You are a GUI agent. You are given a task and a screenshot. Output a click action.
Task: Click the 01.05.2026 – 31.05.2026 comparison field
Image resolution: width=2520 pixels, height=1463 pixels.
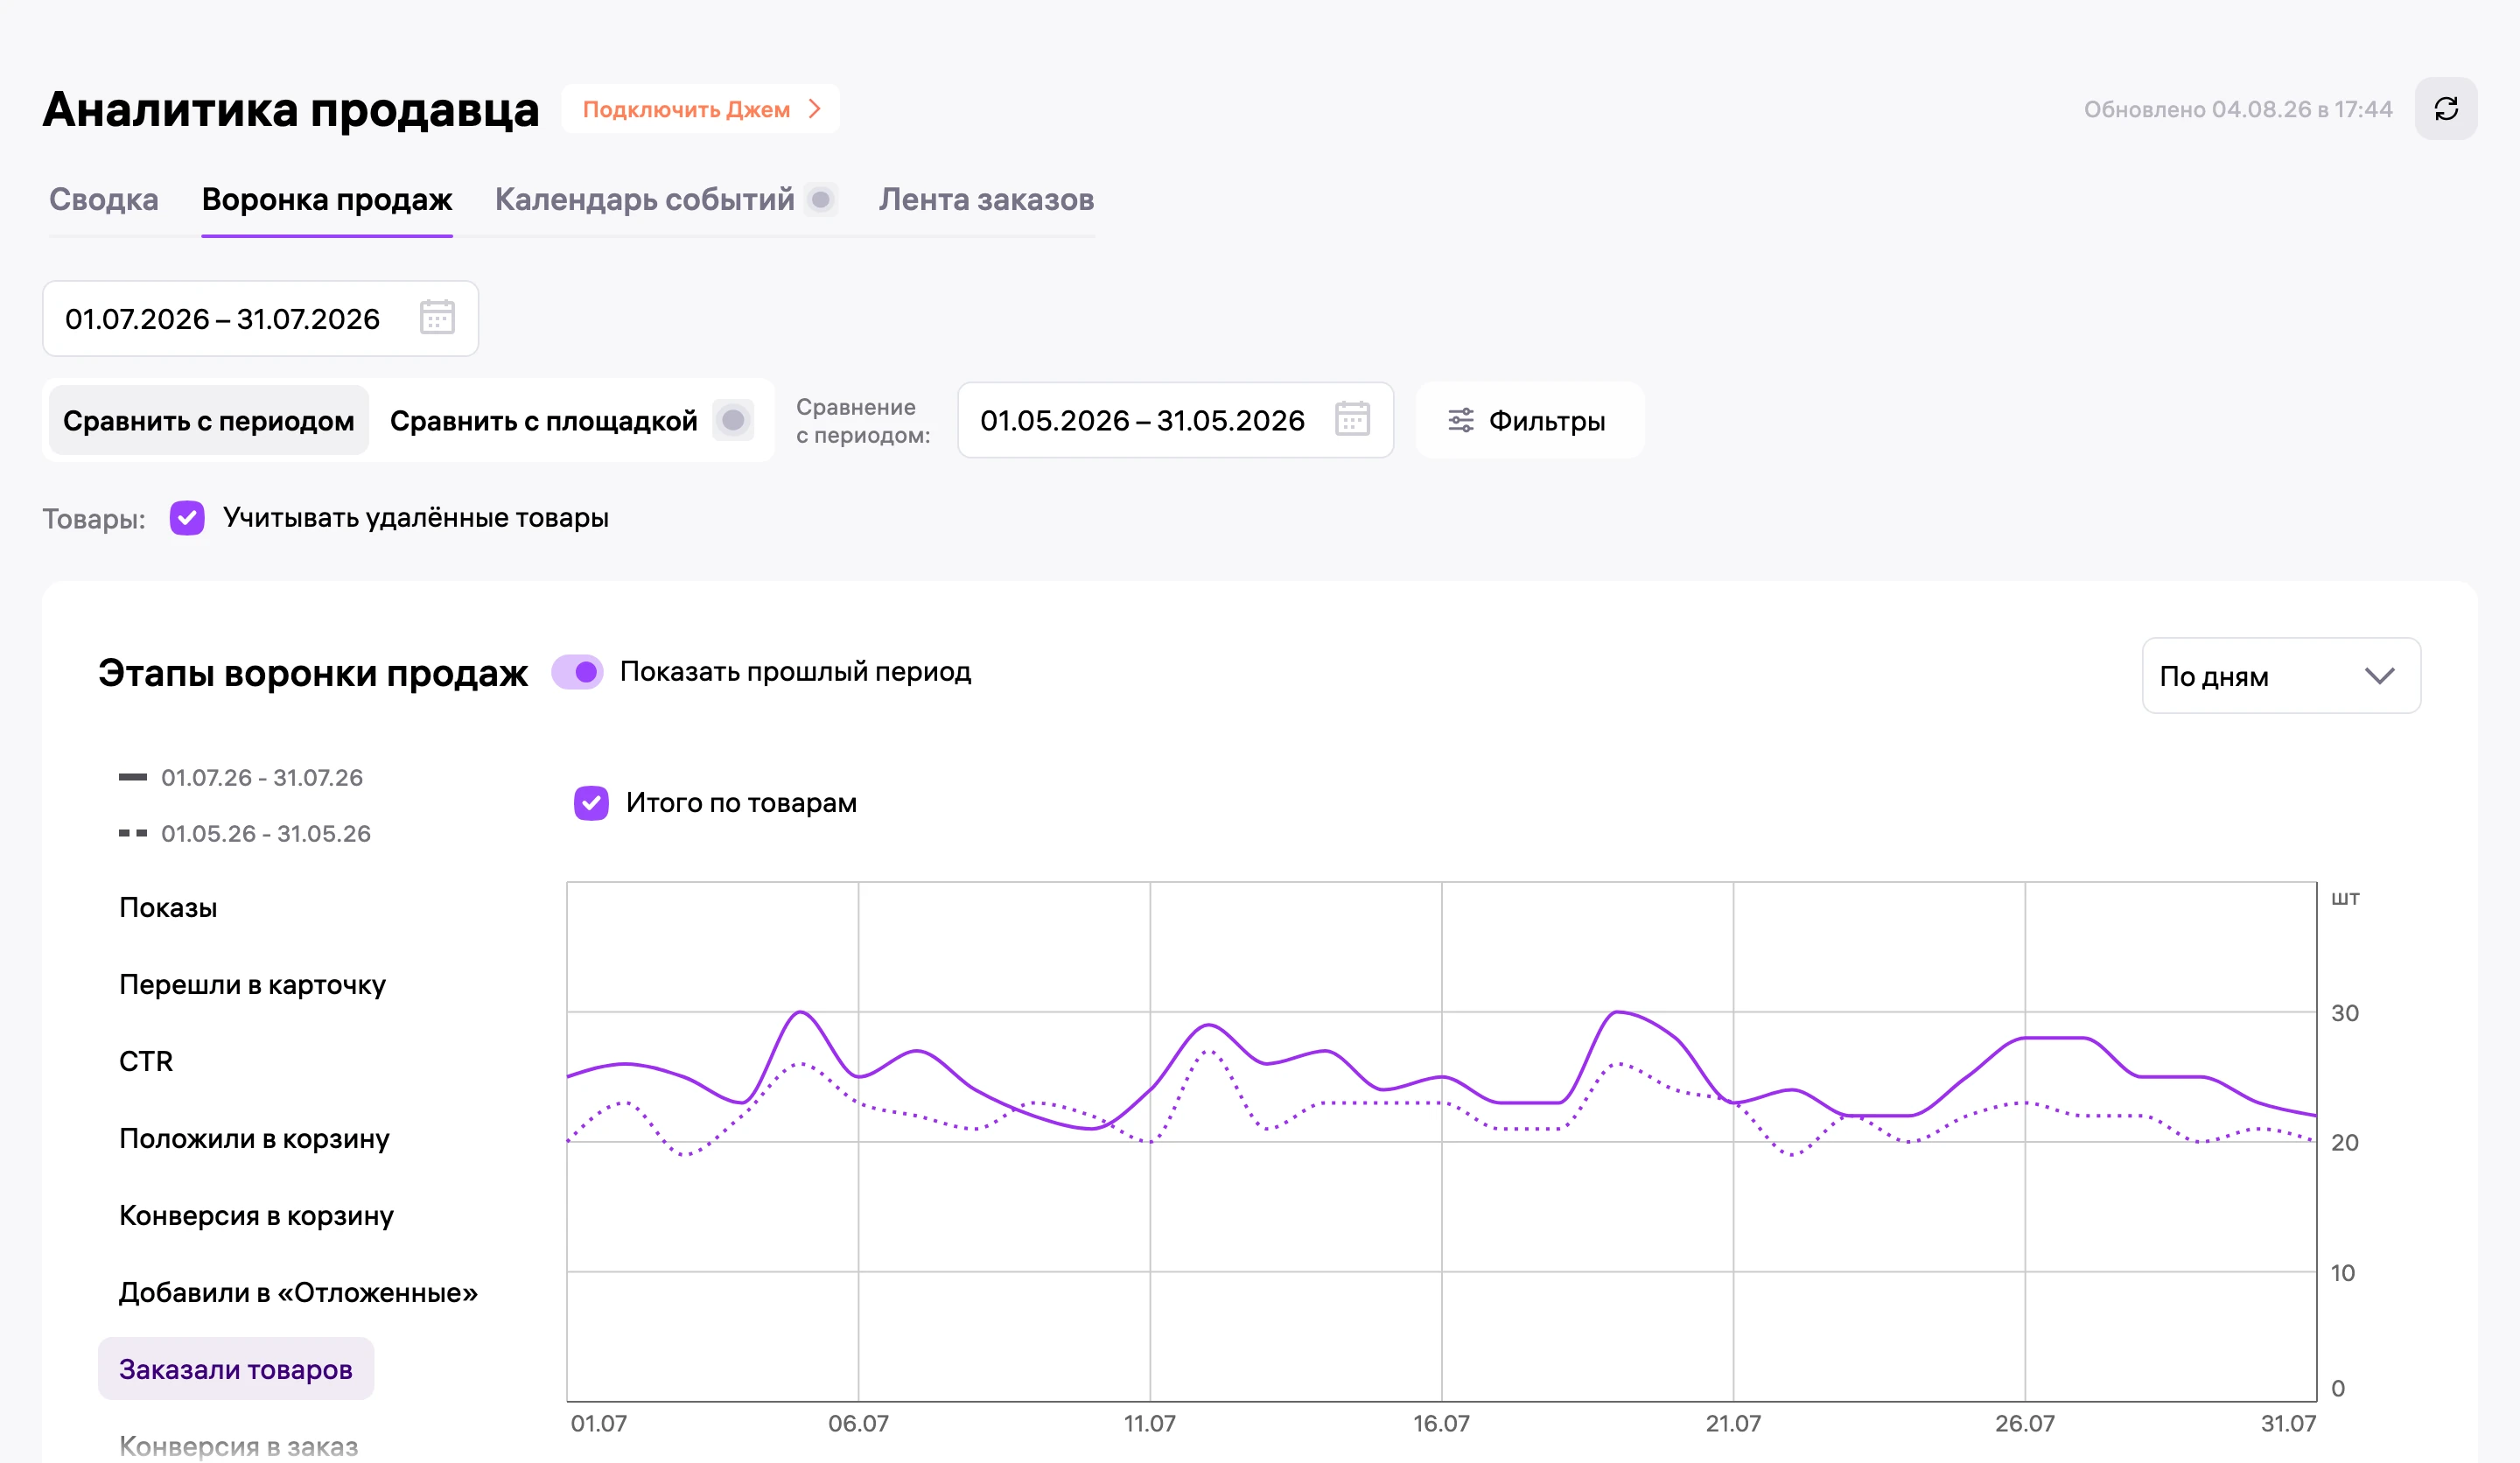coord(1175,420)
